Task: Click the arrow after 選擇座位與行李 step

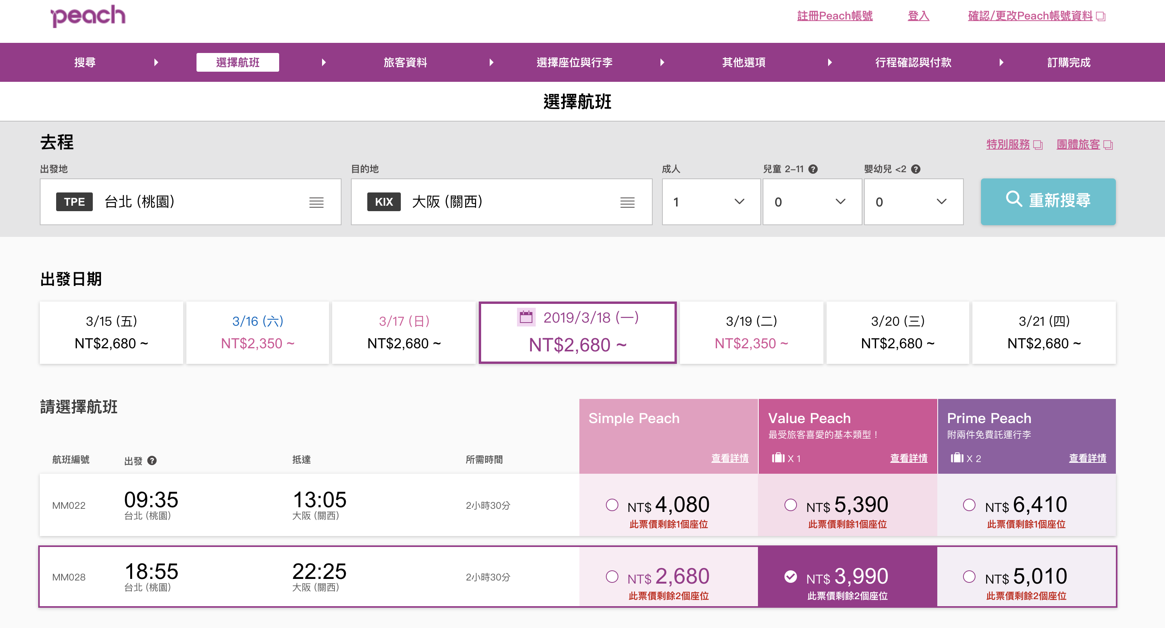Action: point(662,62)
